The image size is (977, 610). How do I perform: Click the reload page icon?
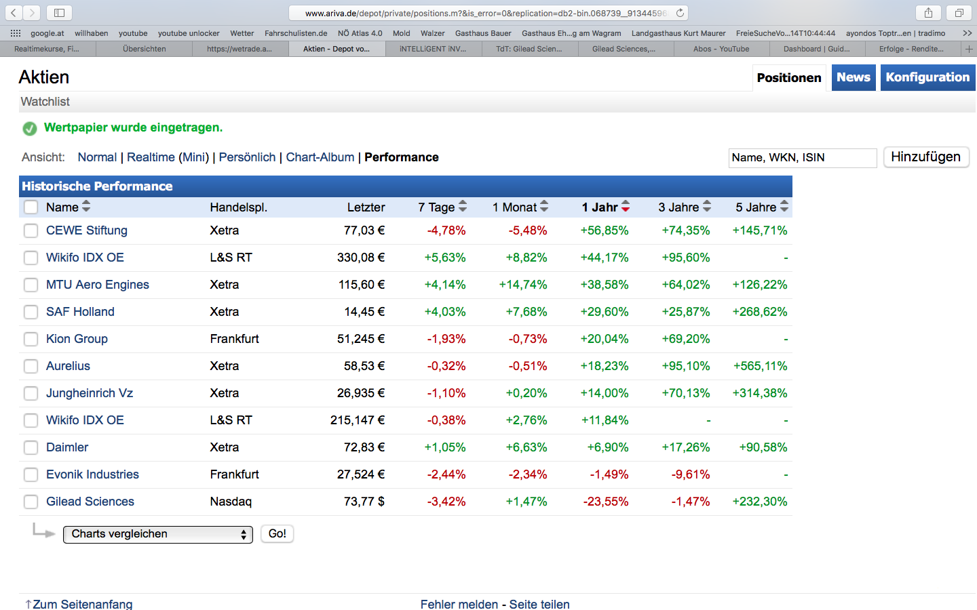pos(680,13)
